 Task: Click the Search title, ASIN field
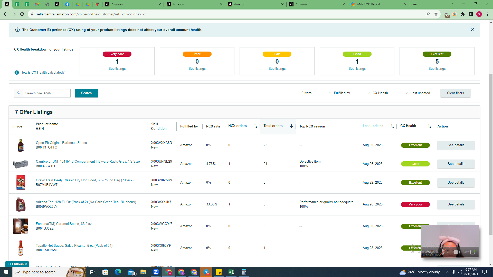pyautogui.click(x=47, y=93)
